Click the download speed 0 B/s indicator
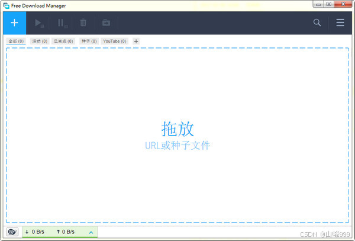Image resolution: width=355 pixels, height=241 pixels. pyautogui.click(x=35, y=232)
